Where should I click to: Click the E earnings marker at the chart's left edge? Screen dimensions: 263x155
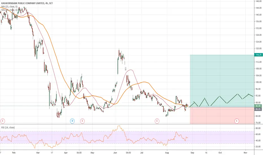(x=3, y=121)
